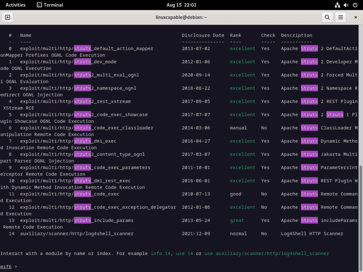Click the network status icon
The image size is (363, 272).
point(337,5)
